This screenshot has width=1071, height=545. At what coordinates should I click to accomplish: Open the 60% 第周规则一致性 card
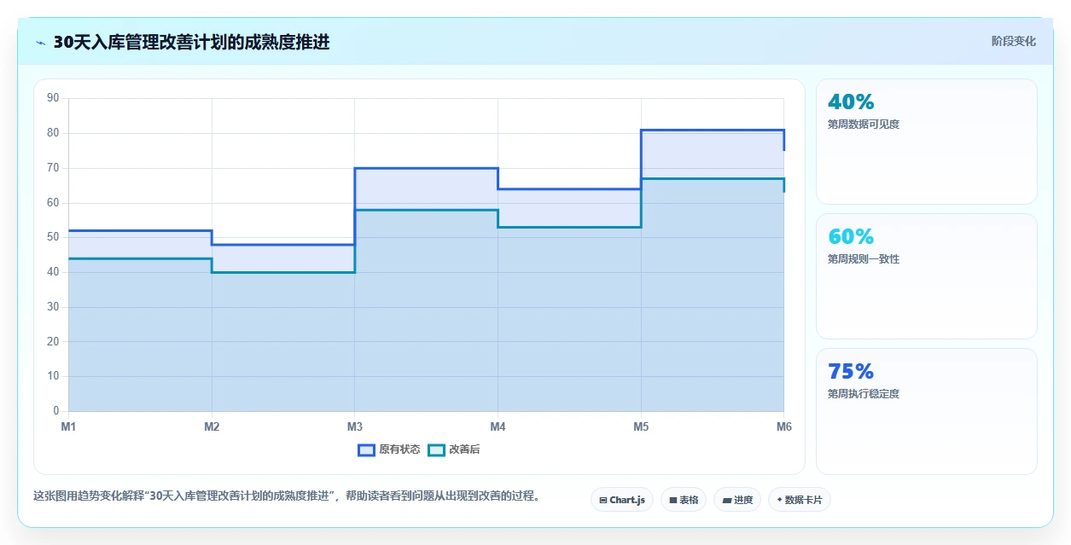tap(927, 276)
